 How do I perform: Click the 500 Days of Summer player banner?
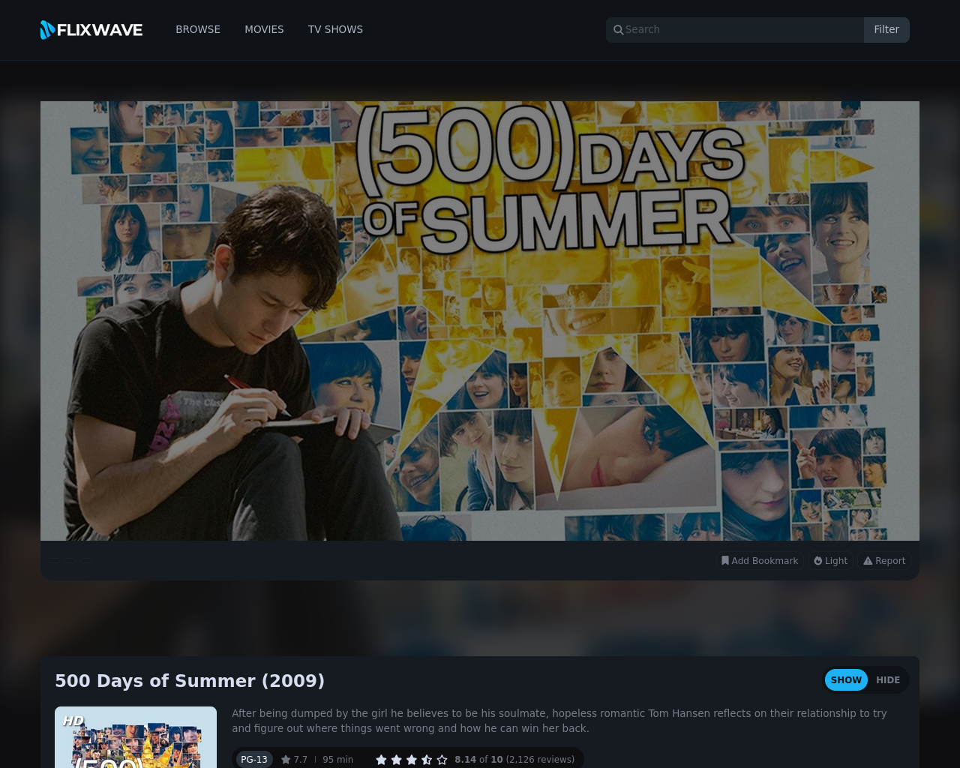[x=480, y=321]
